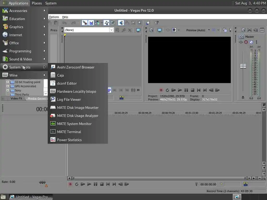Toggle external monitor in preview toolbar
The height and width of the screenshot is (200, 267).
[x=160, y=30]
